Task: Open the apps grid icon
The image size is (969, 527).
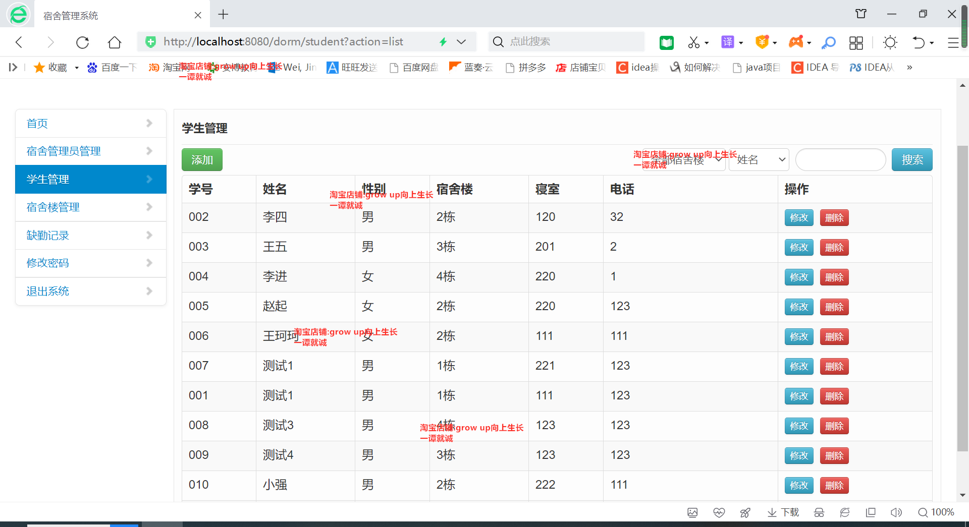Action: (x=856, y=43)
